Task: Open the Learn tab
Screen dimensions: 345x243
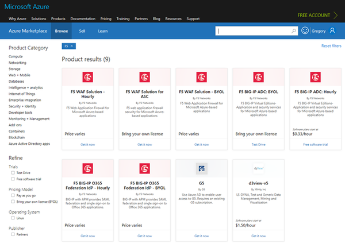Action: coord(102,31)
